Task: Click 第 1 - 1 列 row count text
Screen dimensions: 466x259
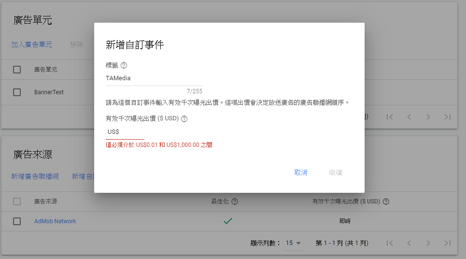Action: (342, 243)
